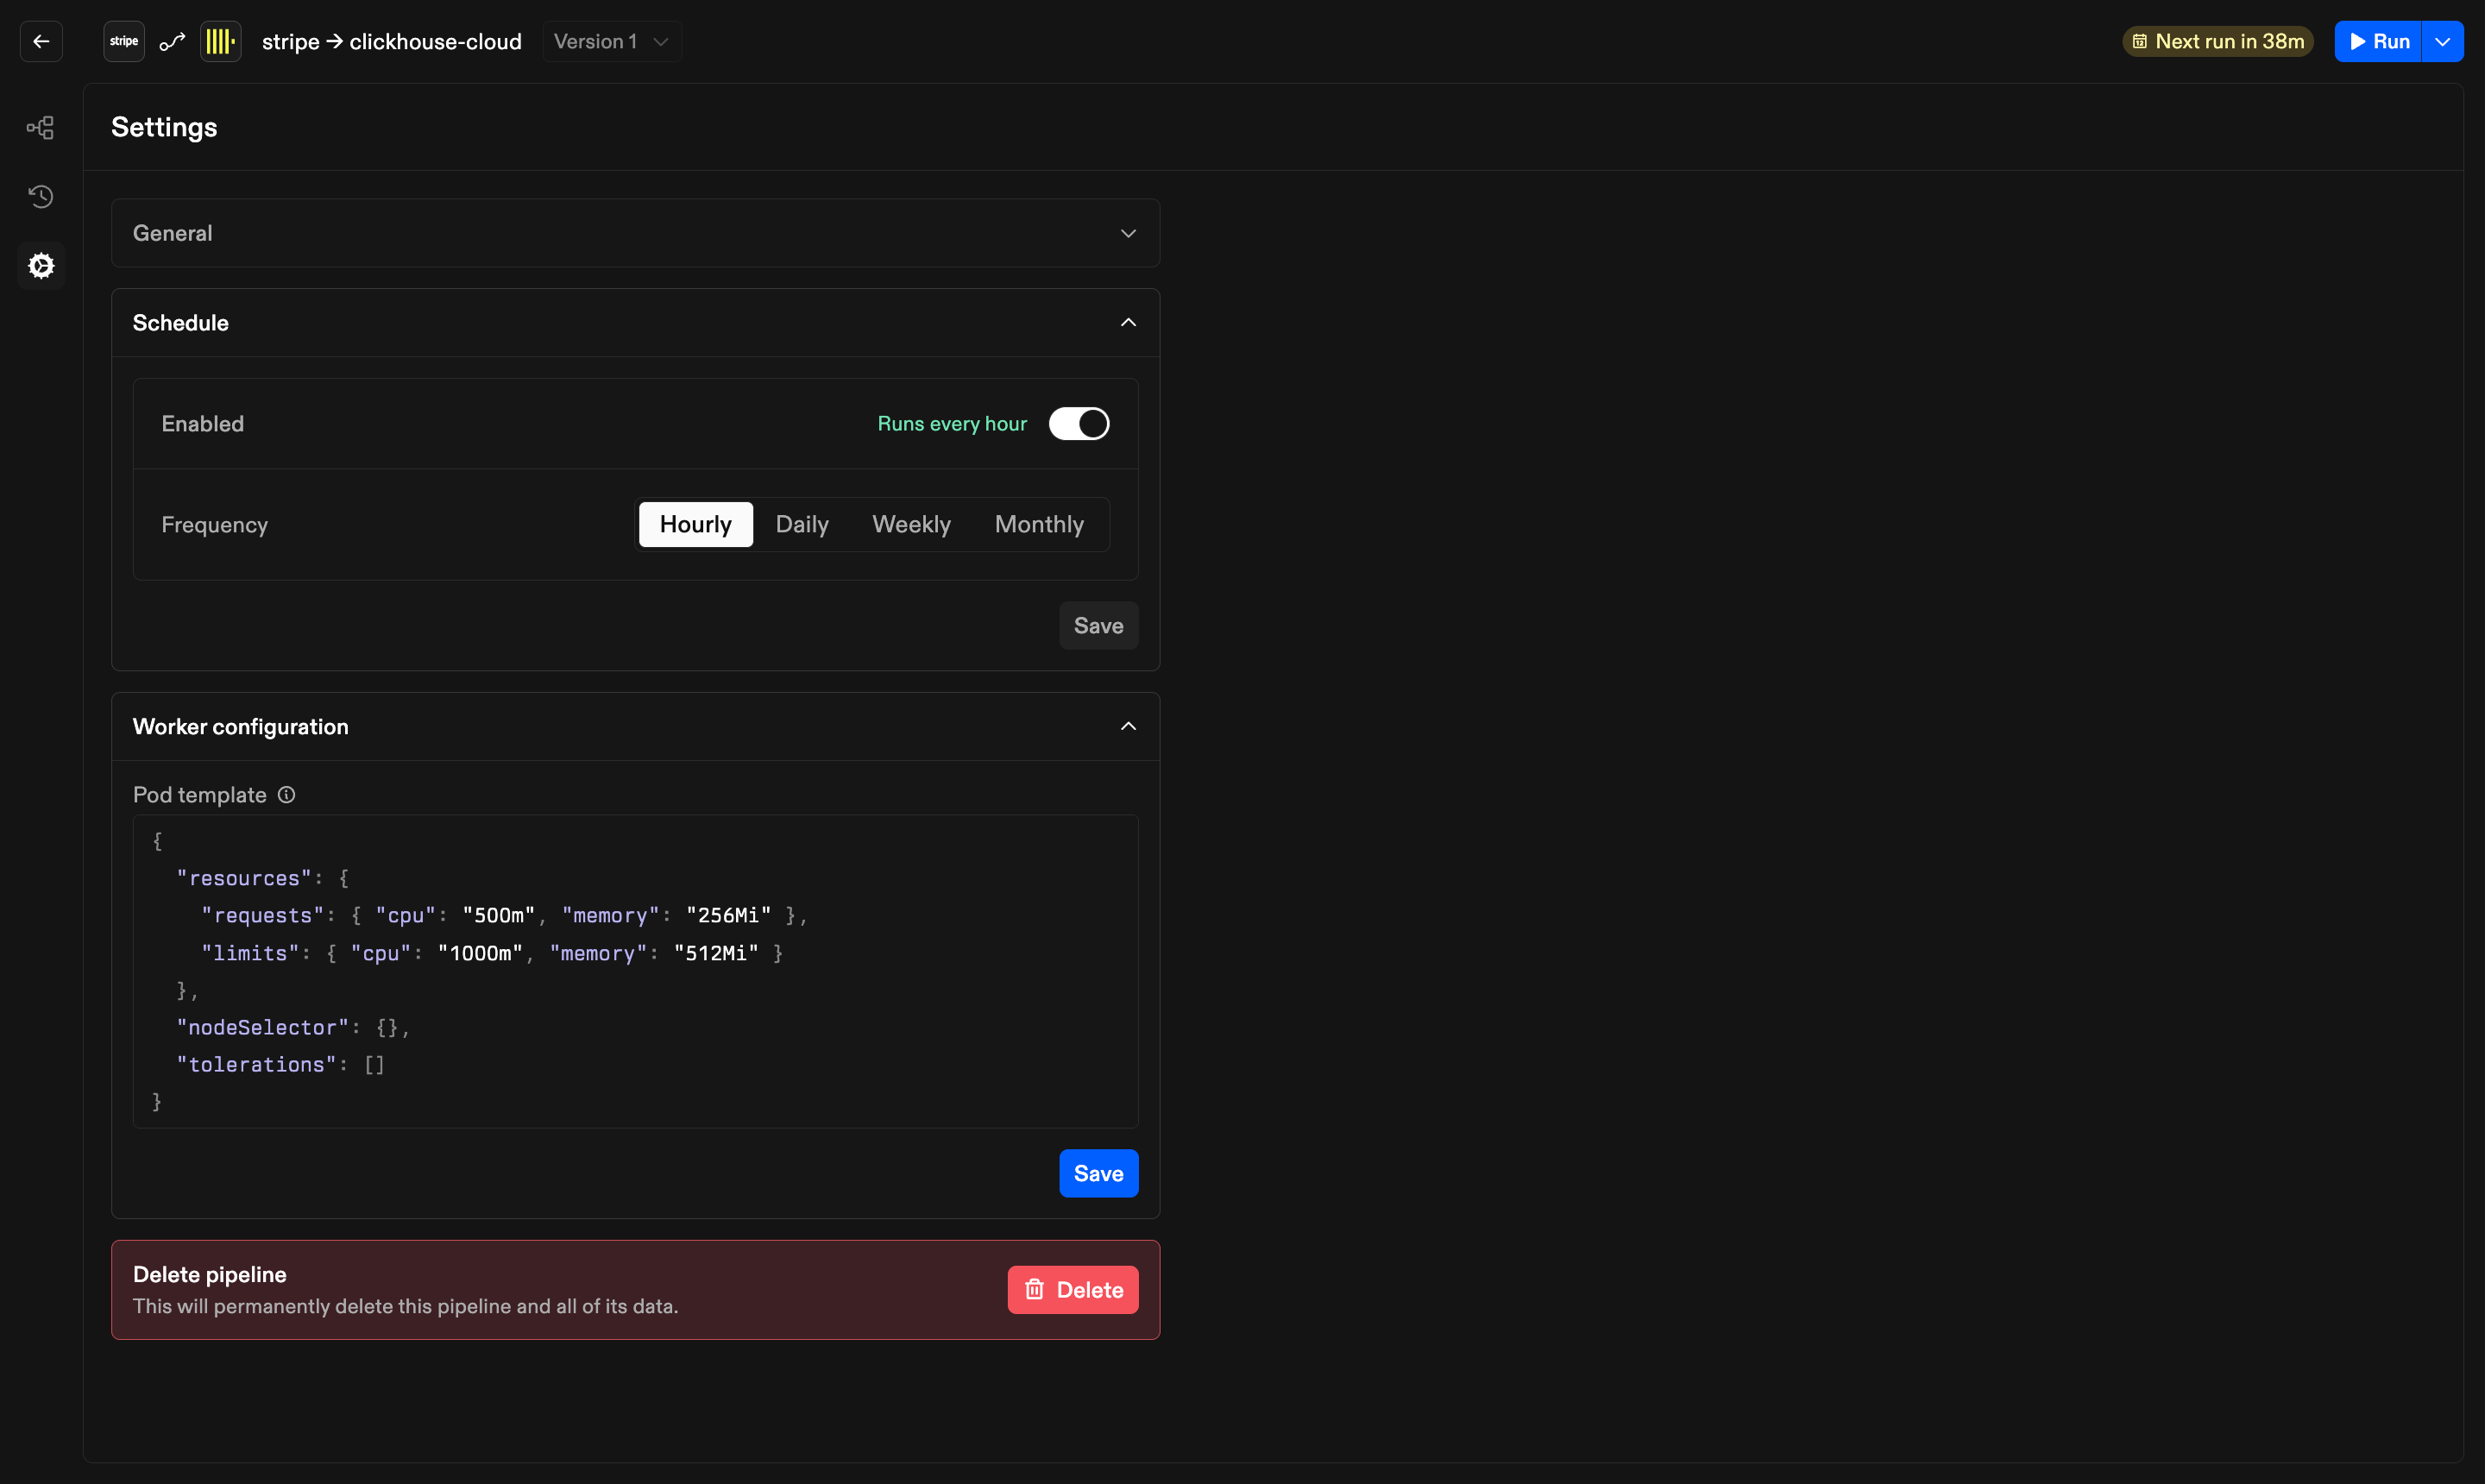Click the "resources" key in the editor
Viewport: 2485px width, 1484px height.
click(x=244, y=878)
